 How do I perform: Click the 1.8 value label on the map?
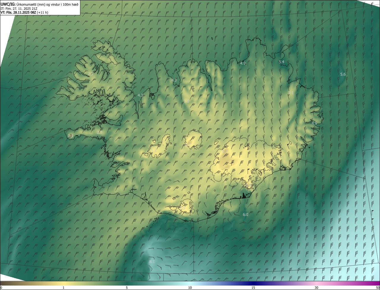point(186,101)
